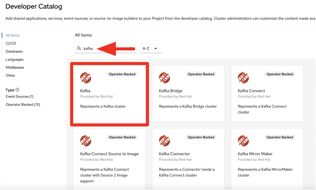Open the Kafka card title
The image size is (316, 190).
click(85, 91)
